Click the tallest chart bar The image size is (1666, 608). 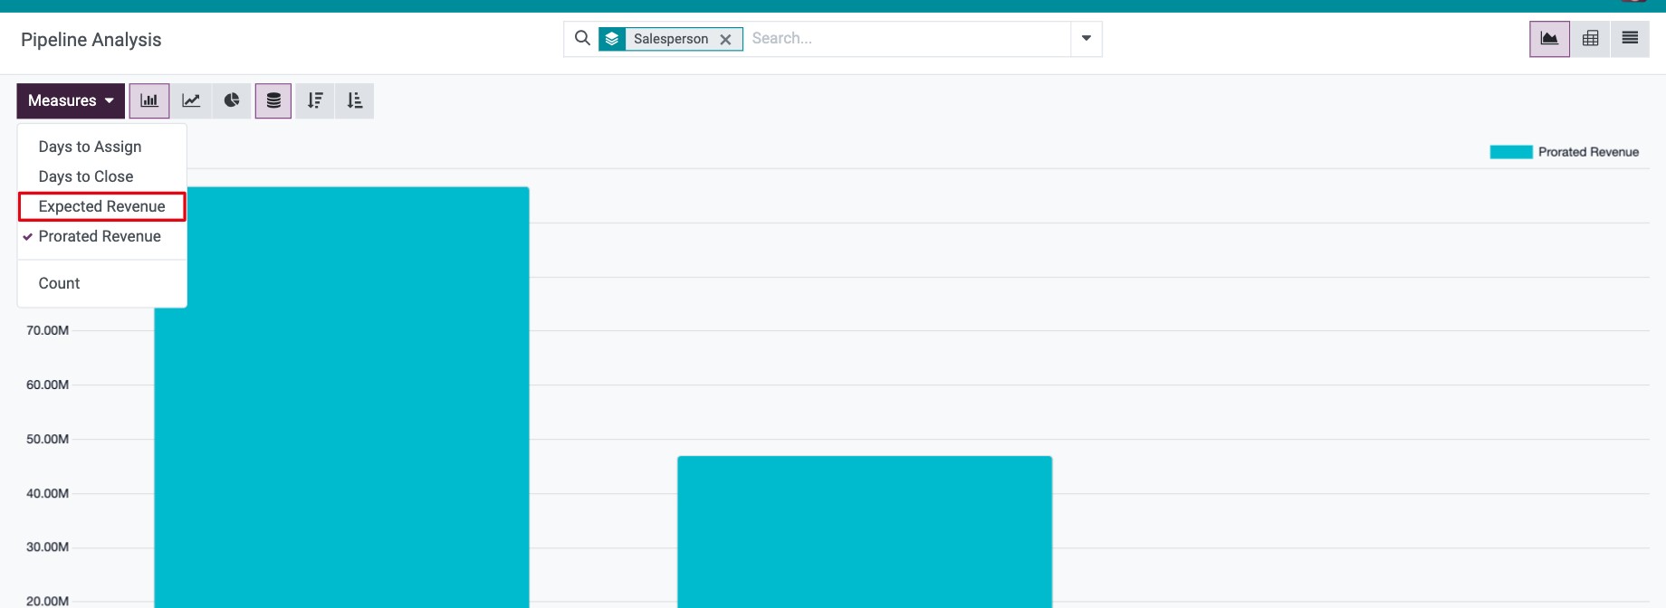tap(341, 397)
